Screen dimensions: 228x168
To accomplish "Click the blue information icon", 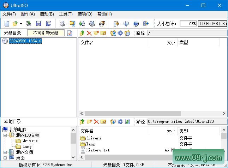I will pyautogui.click(x=126, y=24).
